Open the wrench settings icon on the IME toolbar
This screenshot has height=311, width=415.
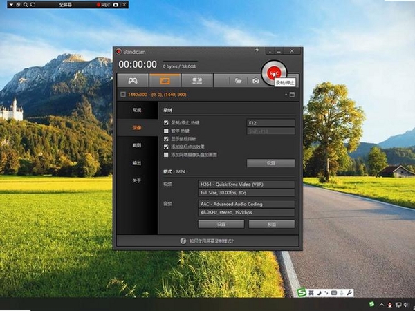(x=349, y=293)
